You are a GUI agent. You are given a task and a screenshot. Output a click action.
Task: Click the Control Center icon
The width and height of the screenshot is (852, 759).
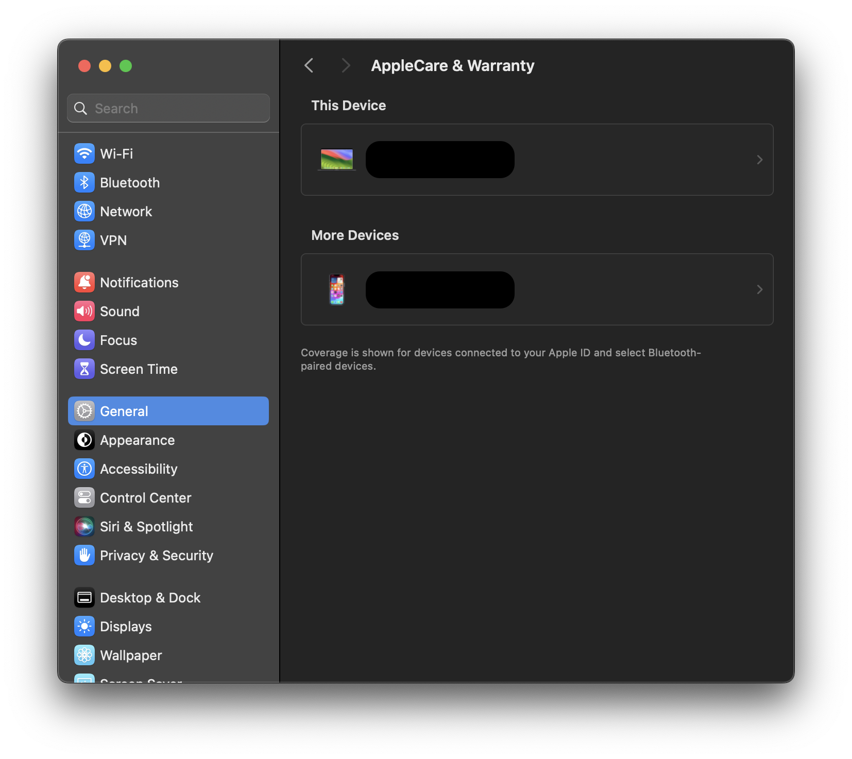click(x=84, y=497)
